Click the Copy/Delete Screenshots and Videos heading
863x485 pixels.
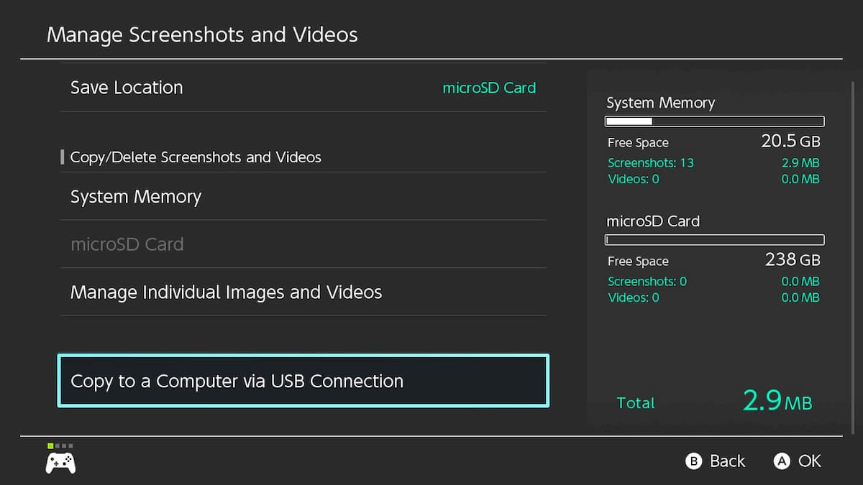click(195, 157)
